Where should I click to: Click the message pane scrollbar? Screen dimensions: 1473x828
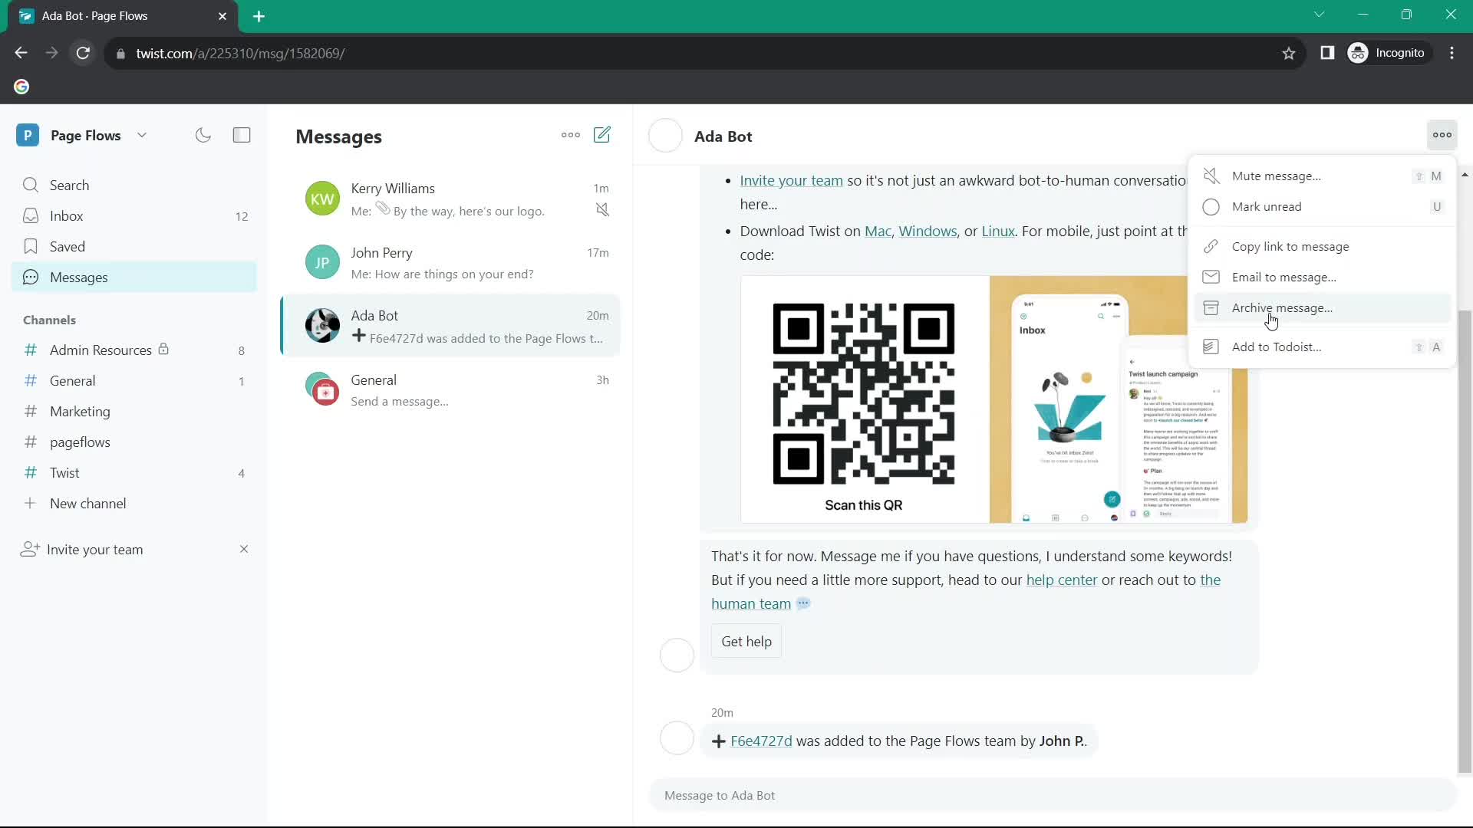click(x=1465, y=541)
